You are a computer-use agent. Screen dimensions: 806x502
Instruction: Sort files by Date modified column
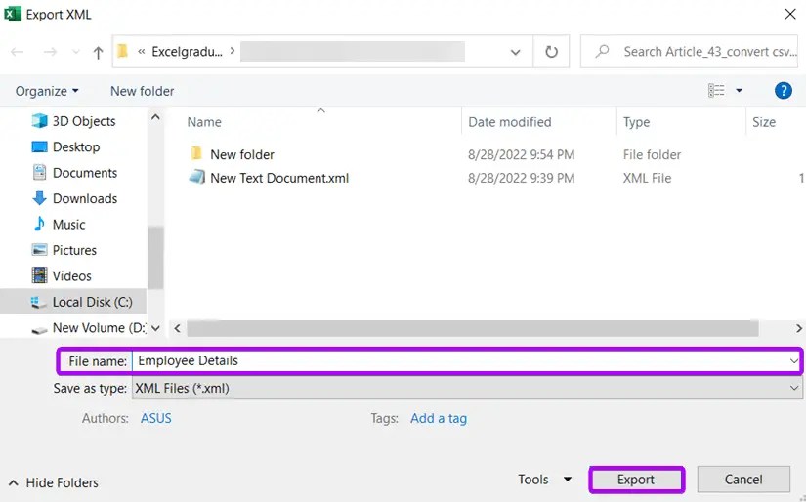[x=509, y=122]
